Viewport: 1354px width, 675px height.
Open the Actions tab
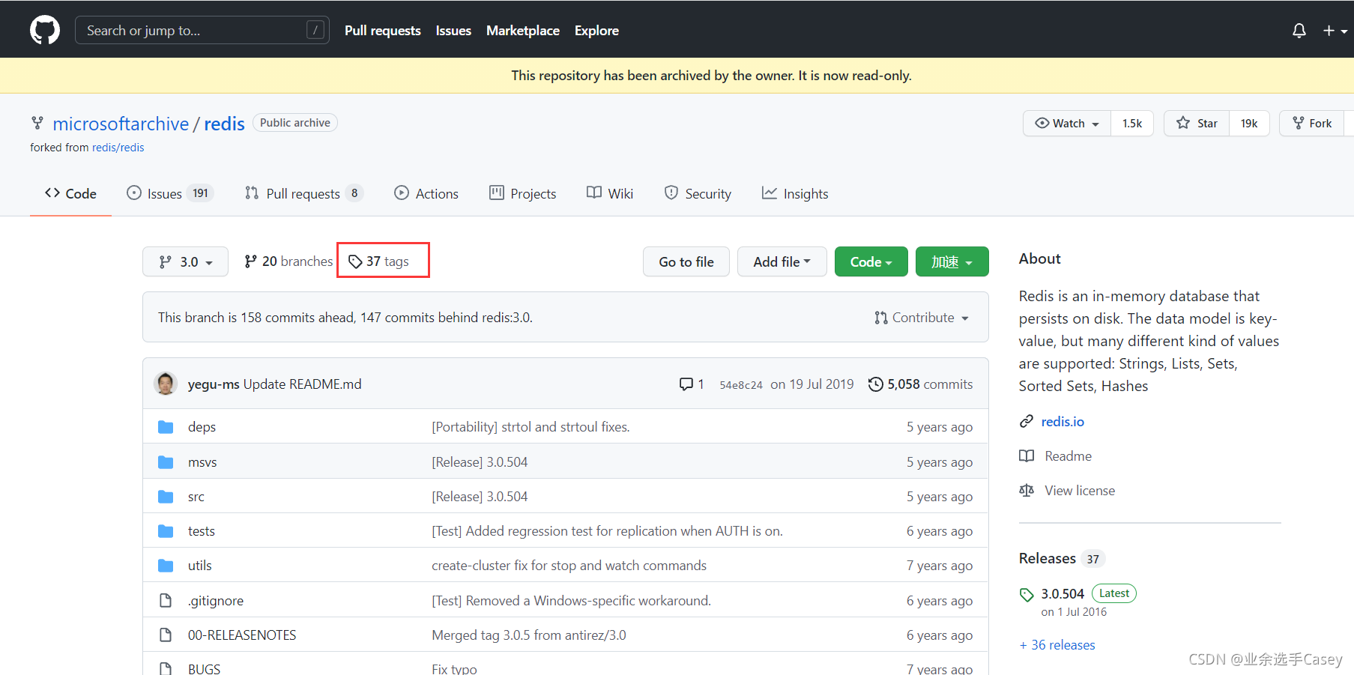426,193
